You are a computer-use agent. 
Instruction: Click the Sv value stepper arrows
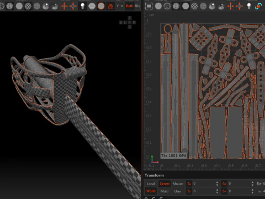[252, 191]
